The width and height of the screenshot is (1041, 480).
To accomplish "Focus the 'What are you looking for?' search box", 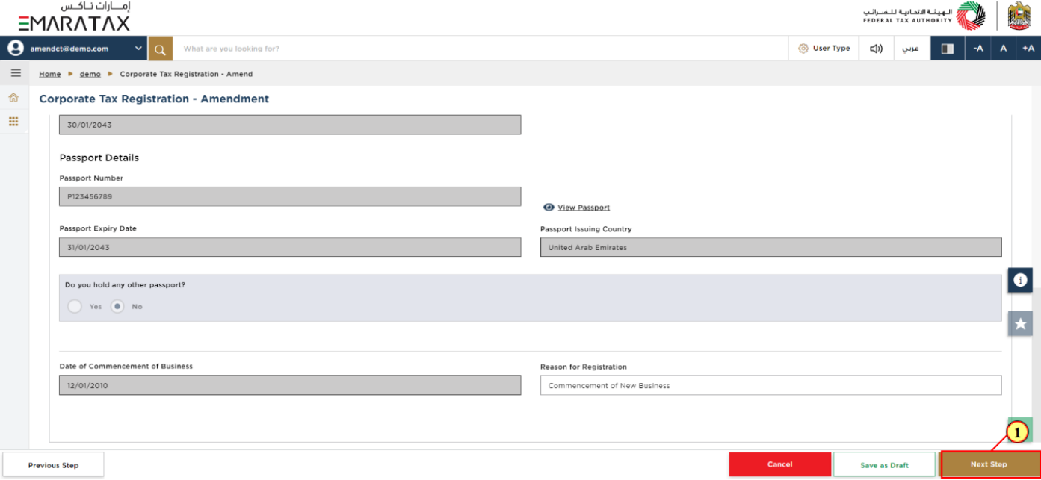I will click(x=481, y=49).
